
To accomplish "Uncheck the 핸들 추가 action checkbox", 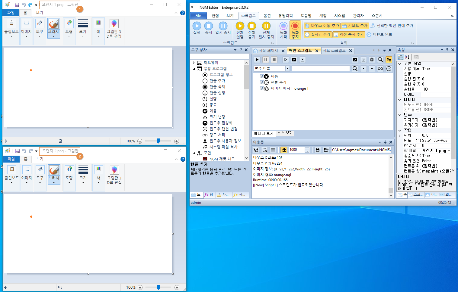I will [262, 82].
